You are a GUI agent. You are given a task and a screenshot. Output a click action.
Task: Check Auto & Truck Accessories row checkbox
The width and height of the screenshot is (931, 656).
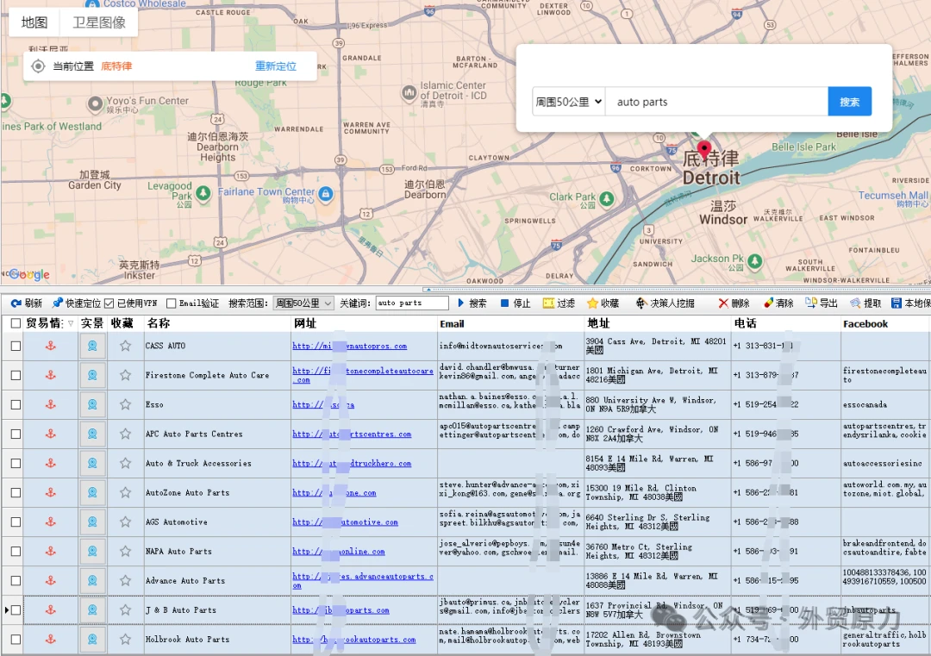[x=16, y=464]
